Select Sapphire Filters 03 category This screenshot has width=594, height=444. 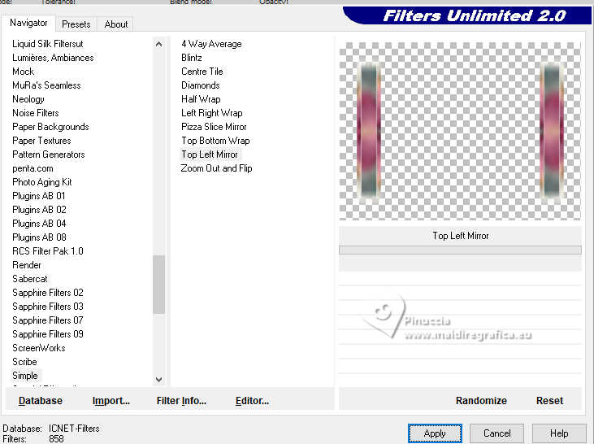coord(48,307)
